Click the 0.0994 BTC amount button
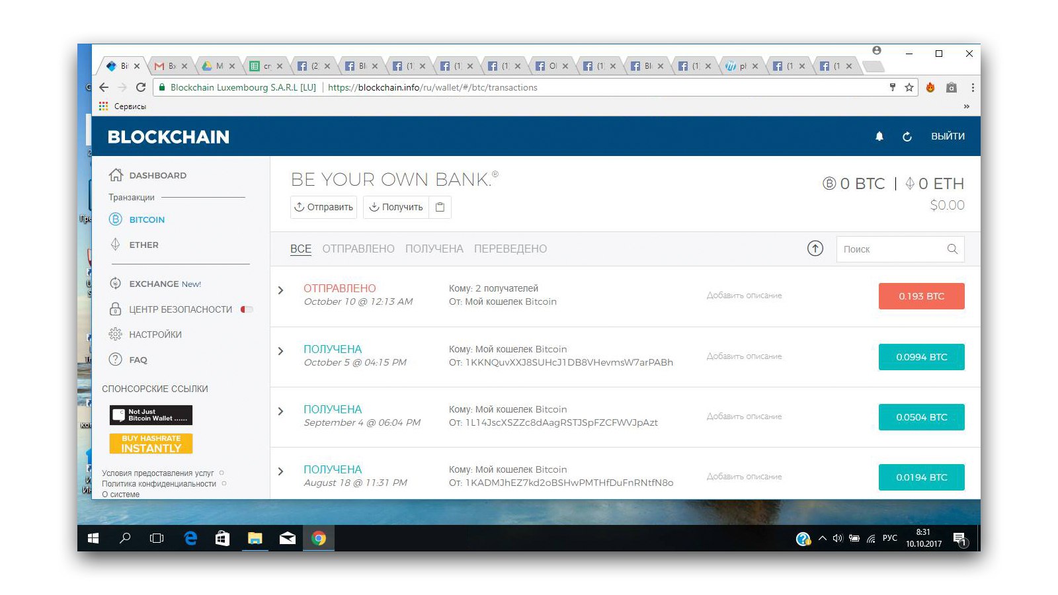Screen dimensions: 1058x595 921,357
